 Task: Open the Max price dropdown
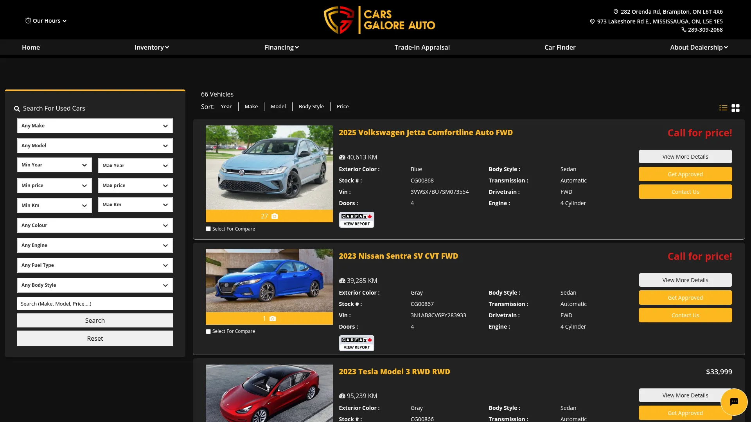point(135,186)
